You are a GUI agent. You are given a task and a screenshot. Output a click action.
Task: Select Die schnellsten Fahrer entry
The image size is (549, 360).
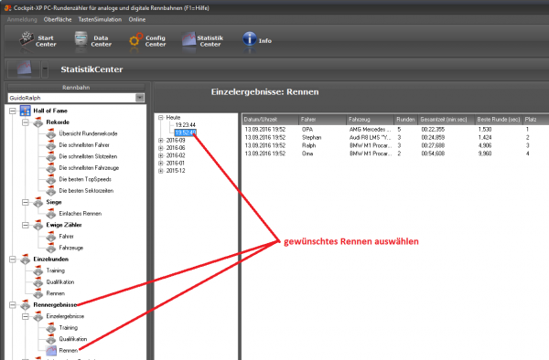point(84,145)
